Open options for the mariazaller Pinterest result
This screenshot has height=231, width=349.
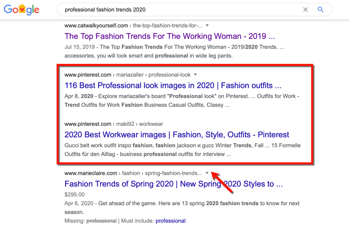195,74
